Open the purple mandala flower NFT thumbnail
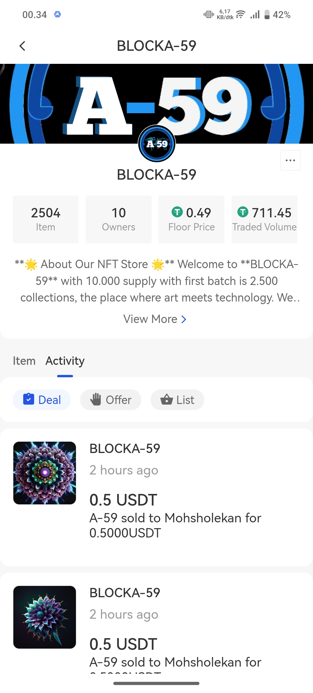Image resolution: width=313 pixels, height=693 pixels. click(45, 473)
